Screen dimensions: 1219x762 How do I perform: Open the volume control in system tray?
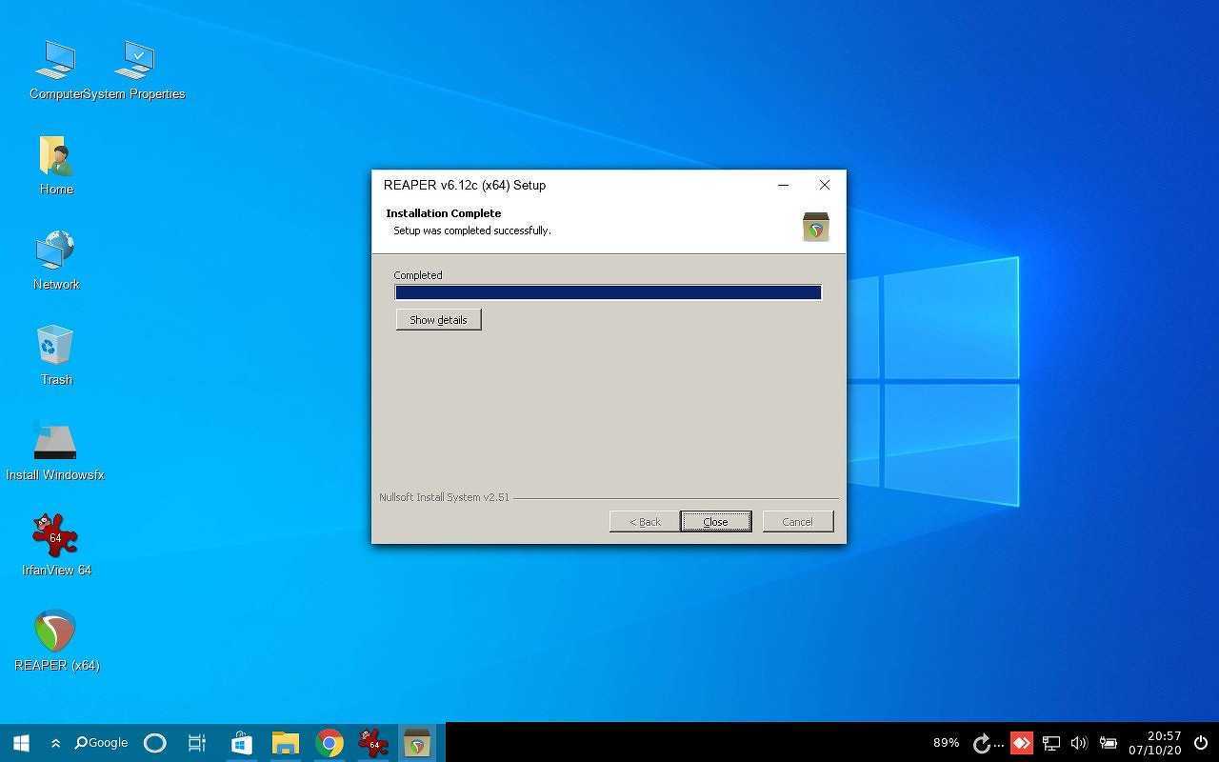tap(1079, 743)
